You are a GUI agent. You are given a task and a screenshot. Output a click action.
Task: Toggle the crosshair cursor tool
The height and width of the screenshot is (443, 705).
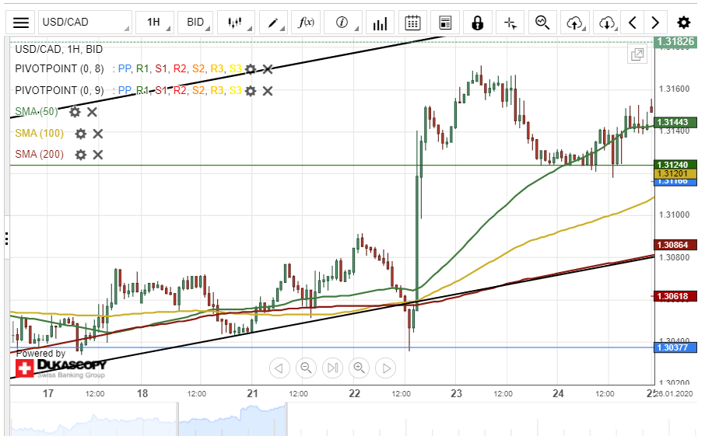(x=510, y=23)
